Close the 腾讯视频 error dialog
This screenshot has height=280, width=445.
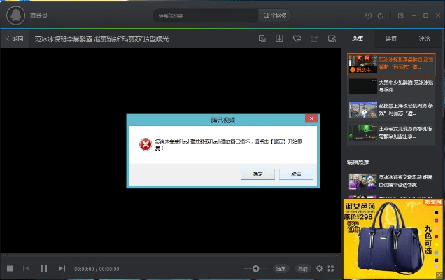(x=311, y=120)
